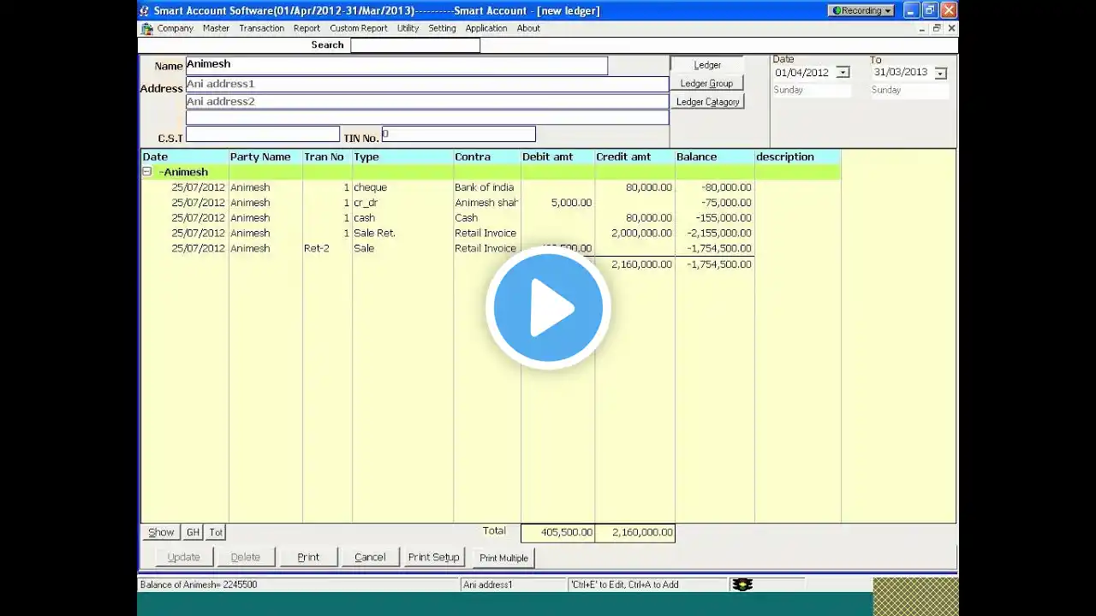
Task: Click the TIN No. input field
Action: (x=458, y=134)
